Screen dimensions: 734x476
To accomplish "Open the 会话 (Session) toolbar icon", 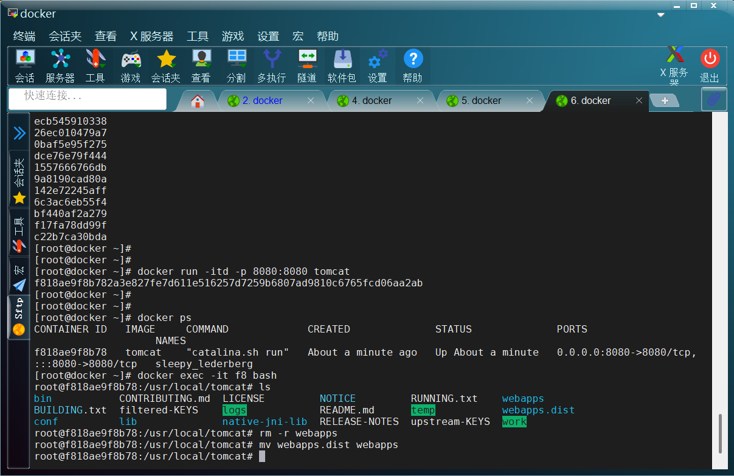I will pos(25,66).
